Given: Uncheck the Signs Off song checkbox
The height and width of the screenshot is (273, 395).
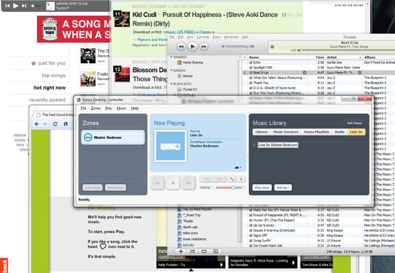Looking at the screenshot, I should tap(250, 235).
